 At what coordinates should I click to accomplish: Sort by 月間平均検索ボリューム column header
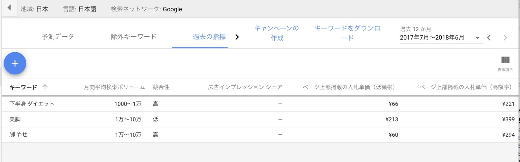point(114,87)
